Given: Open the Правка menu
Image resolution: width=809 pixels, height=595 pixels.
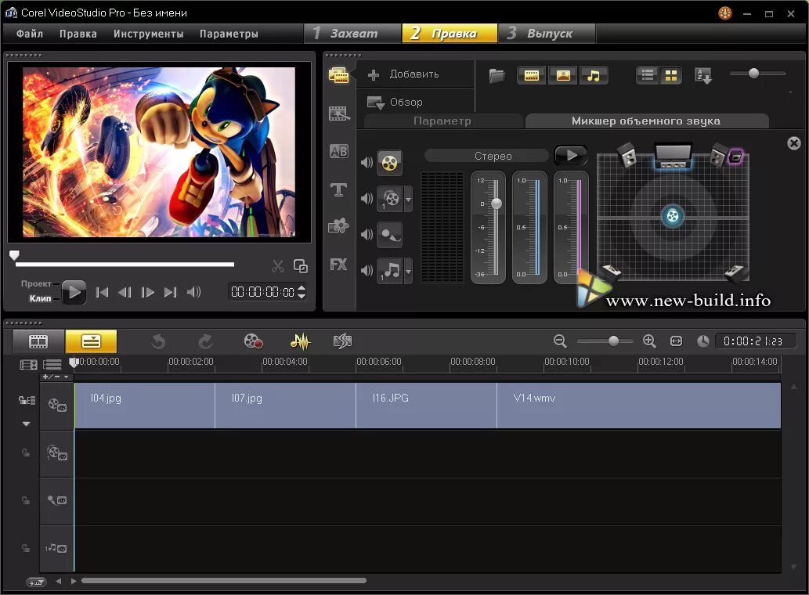Looking at the screenshot, I should pos(78,34).
